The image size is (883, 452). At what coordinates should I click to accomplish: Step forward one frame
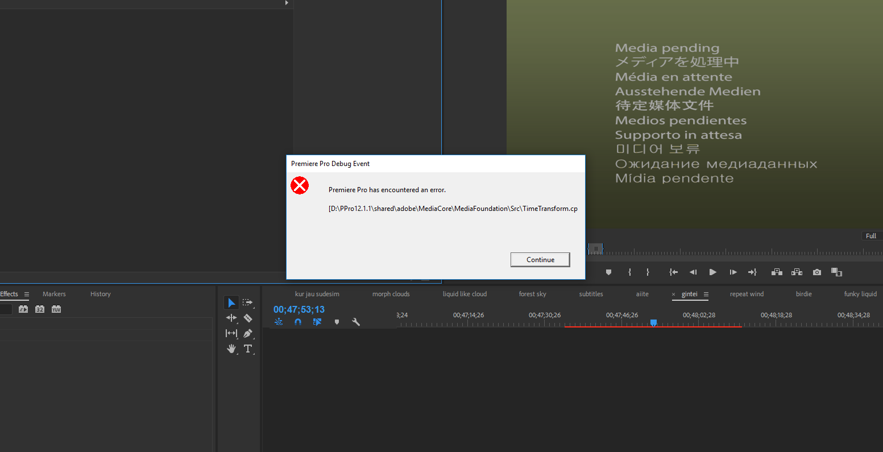click(x=733, y=272)
